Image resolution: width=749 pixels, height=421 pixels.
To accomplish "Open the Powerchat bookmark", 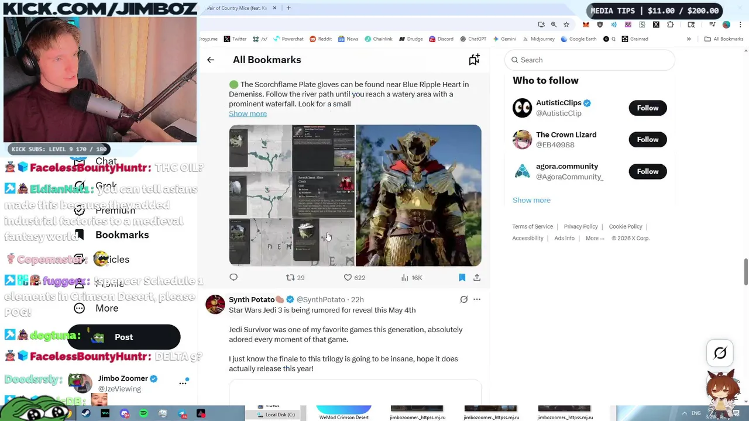I will [x=288, y=39].
